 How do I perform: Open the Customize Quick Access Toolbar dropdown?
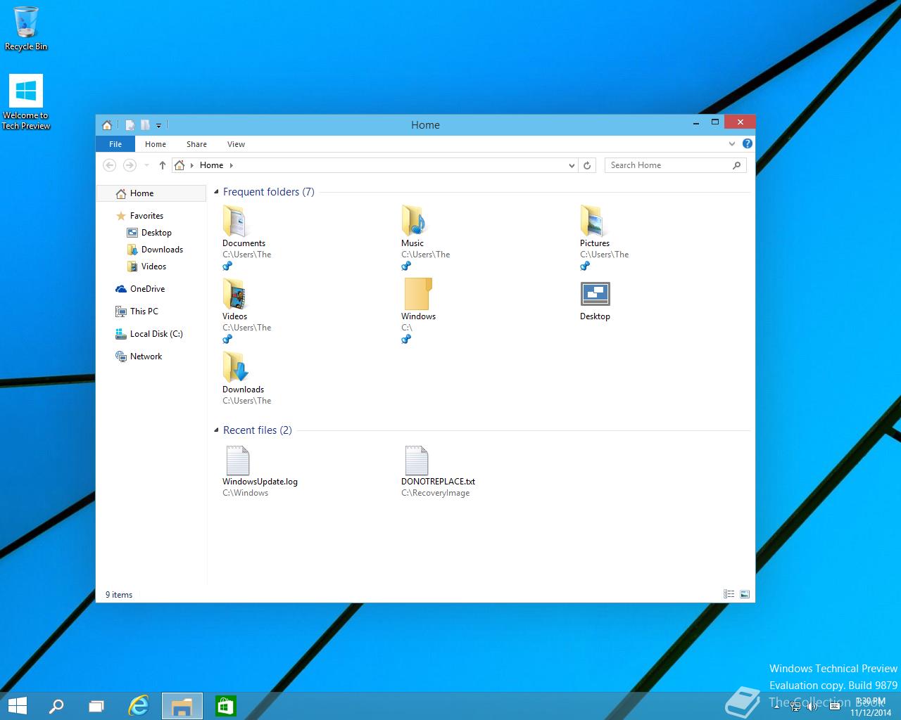tap(159, 125)
